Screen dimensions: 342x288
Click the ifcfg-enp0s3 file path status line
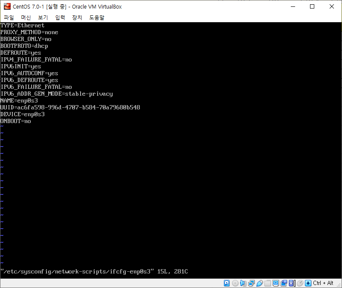[94, 271]
